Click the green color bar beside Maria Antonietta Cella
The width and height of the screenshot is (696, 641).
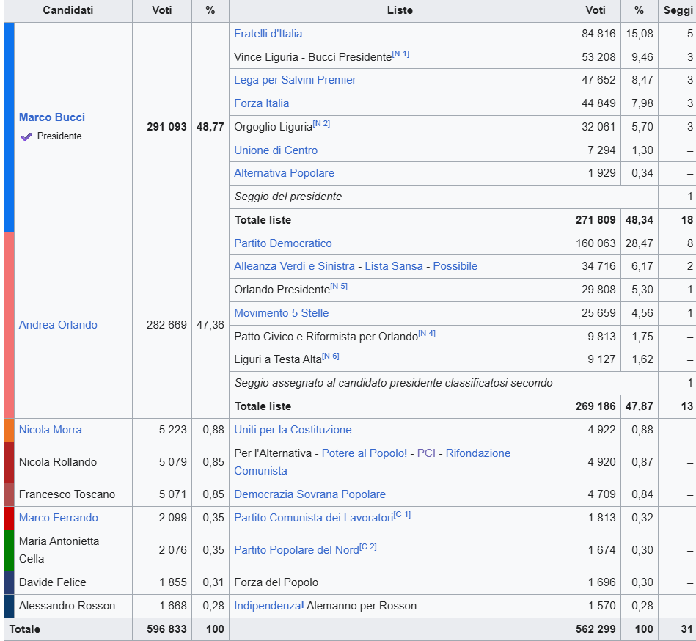[9, 550]
